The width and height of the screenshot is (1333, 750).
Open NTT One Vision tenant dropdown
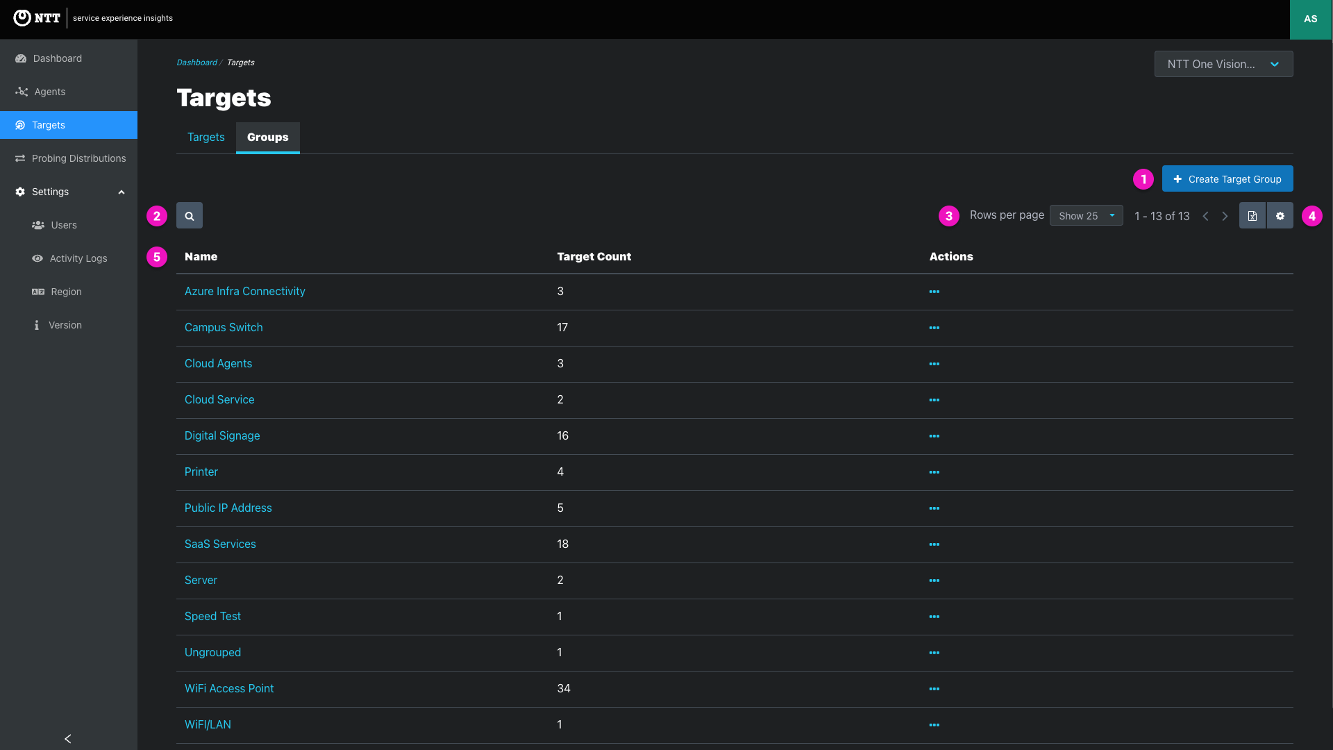1223,64
